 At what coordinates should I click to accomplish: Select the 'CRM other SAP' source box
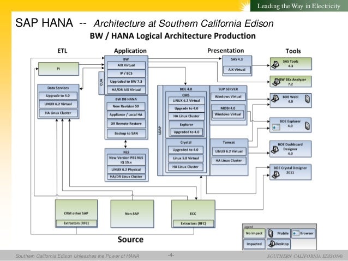76,214
